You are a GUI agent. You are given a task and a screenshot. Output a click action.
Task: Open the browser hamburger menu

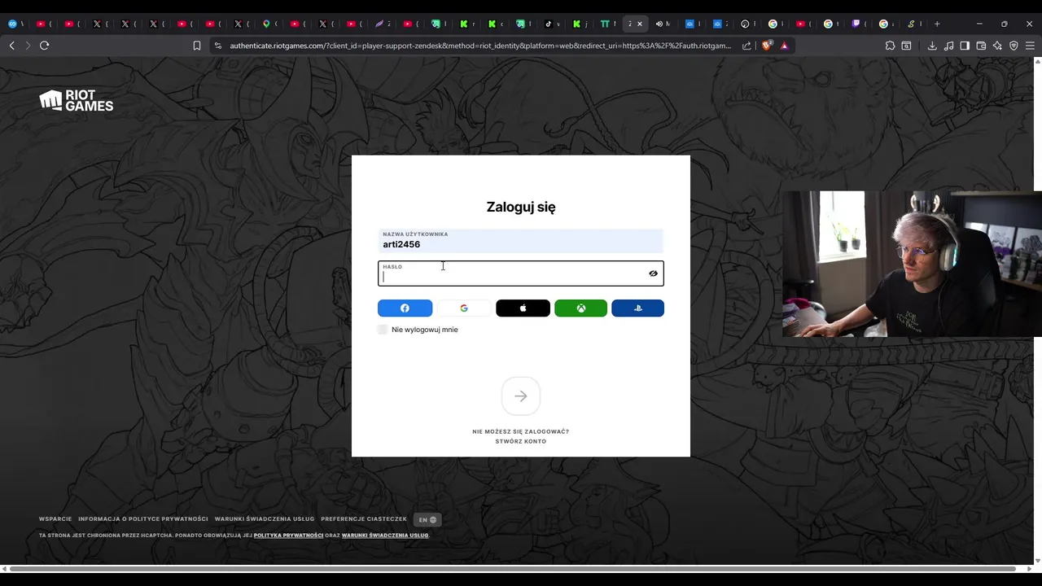point(1031,46)
